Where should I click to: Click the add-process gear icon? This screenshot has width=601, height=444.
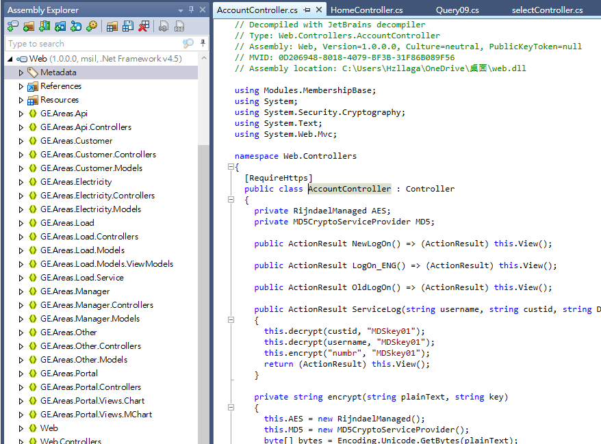[x=92, y=26]
